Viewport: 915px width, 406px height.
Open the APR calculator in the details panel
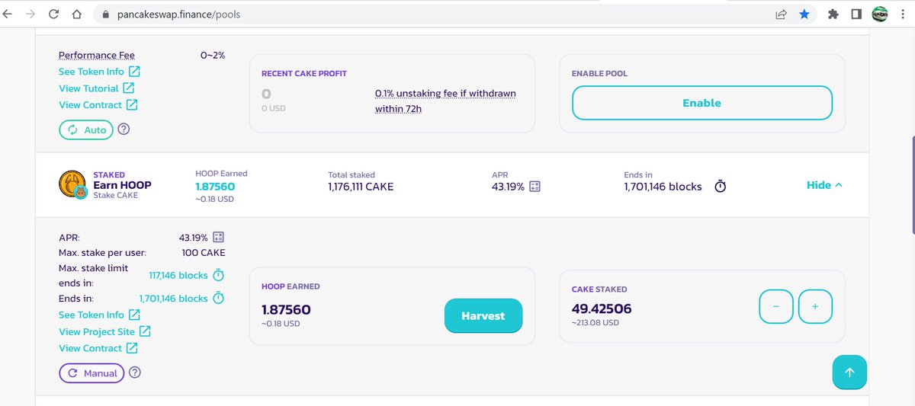[x=219, y=237]
